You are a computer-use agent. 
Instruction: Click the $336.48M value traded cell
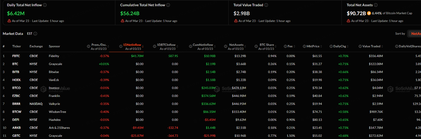point(376,56)
